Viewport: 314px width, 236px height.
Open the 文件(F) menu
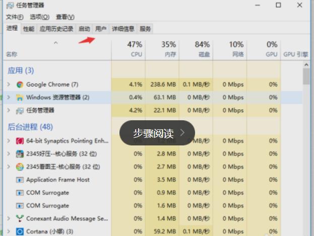(15, 17)
